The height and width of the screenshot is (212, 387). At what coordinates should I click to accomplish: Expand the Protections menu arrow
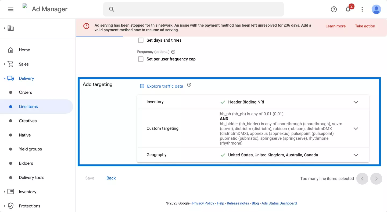(x=5, y=206)
